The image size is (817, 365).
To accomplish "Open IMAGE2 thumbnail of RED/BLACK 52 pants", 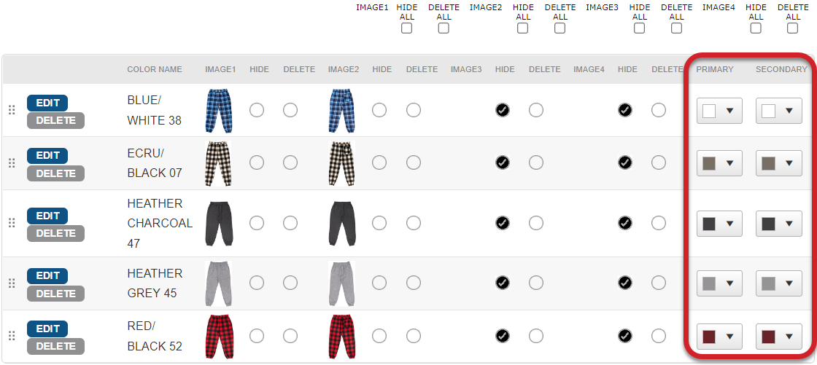I will point(342,337).
